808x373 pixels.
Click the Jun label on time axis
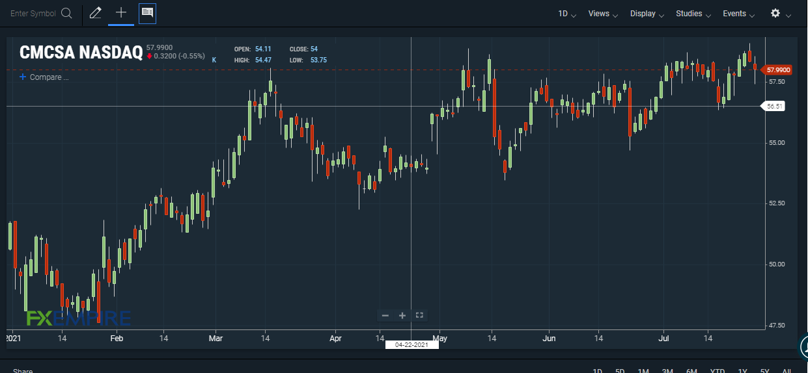[x=550, y=338]
